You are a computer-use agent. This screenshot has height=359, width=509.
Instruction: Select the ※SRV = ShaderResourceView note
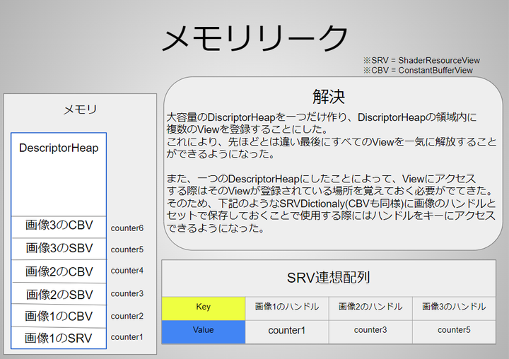coord(421,60)
